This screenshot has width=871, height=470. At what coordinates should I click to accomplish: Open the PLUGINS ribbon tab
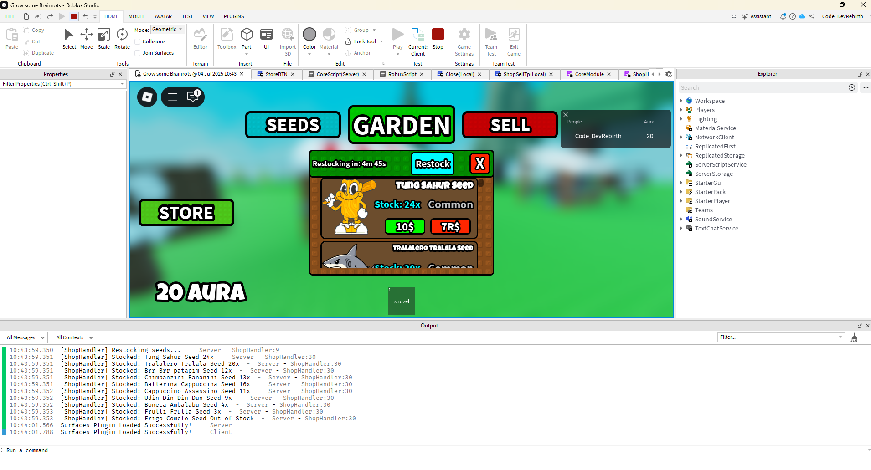coord(234,16)
